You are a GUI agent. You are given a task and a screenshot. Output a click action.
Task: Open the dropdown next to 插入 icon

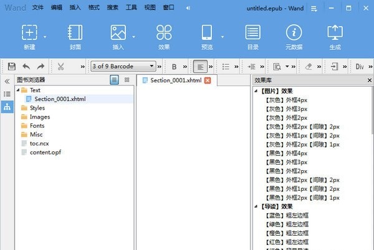(x=133, y=37)
